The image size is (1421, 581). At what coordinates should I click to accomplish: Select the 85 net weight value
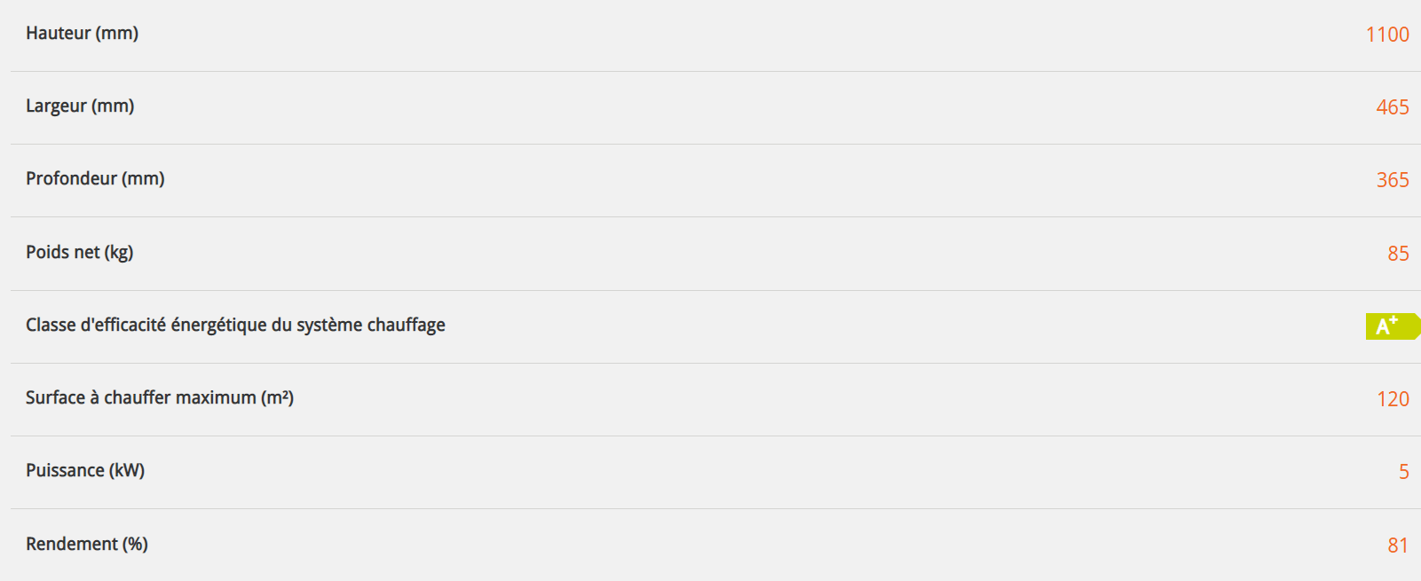1398,254
